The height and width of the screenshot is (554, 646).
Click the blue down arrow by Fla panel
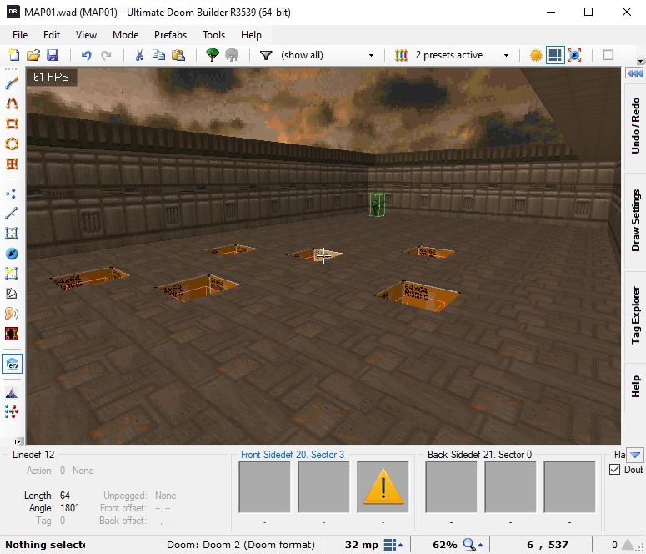tap(635, 455)
